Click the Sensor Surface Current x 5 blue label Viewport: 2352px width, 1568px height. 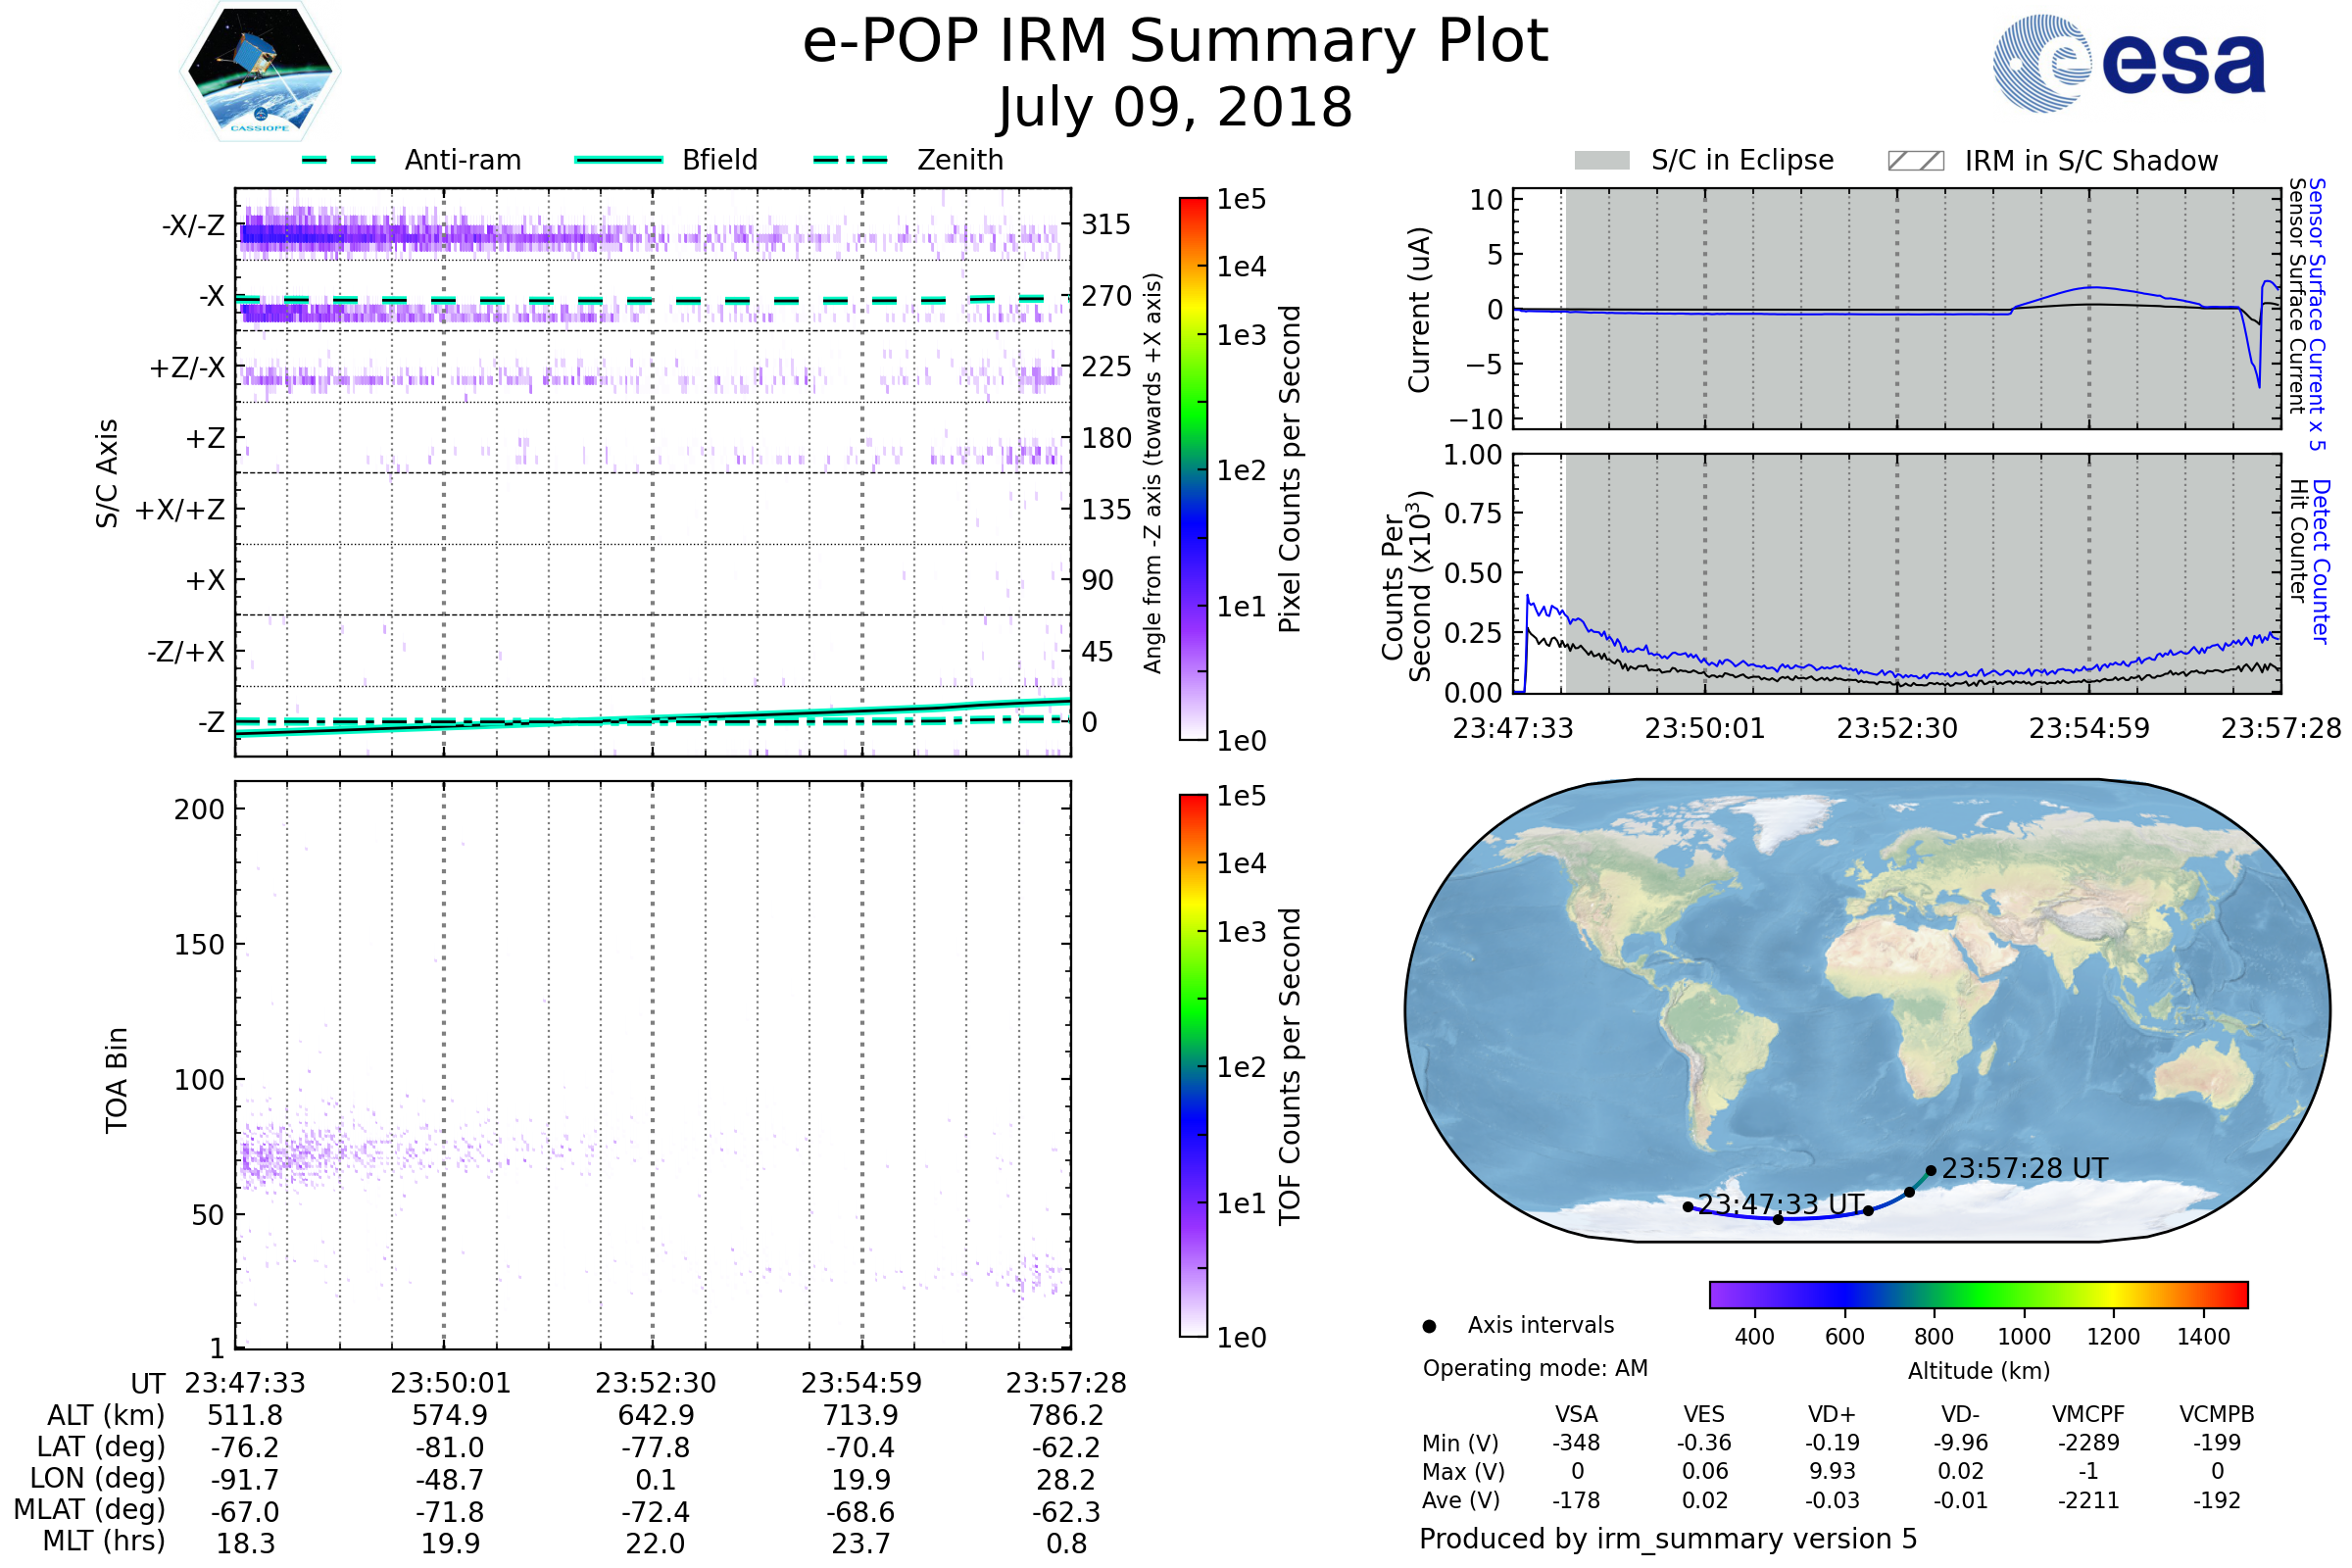(x=2317, y=314)
